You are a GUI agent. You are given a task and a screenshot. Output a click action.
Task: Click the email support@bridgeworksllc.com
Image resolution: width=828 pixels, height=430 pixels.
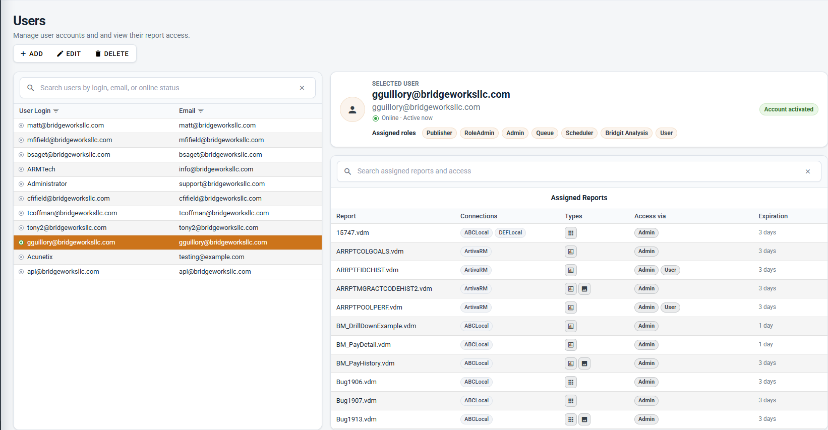coord(222,184)
